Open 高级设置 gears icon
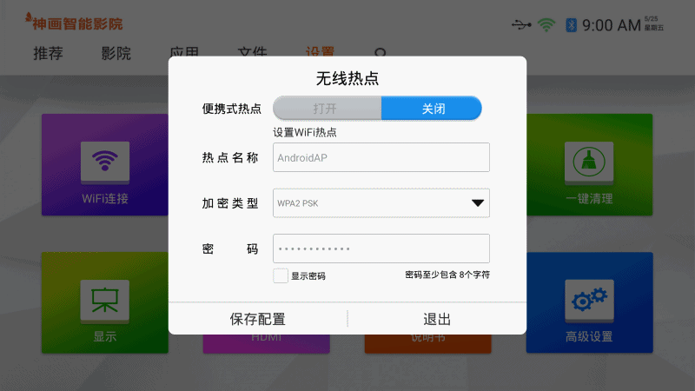The image size is (695, 391). (x=589, y=298)
